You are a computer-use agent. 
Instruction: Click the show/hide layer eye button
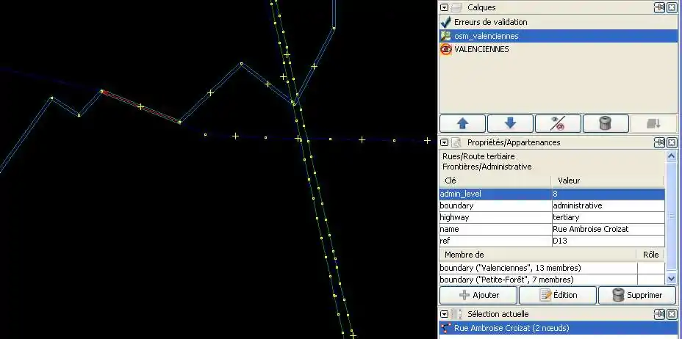[558, 123]
